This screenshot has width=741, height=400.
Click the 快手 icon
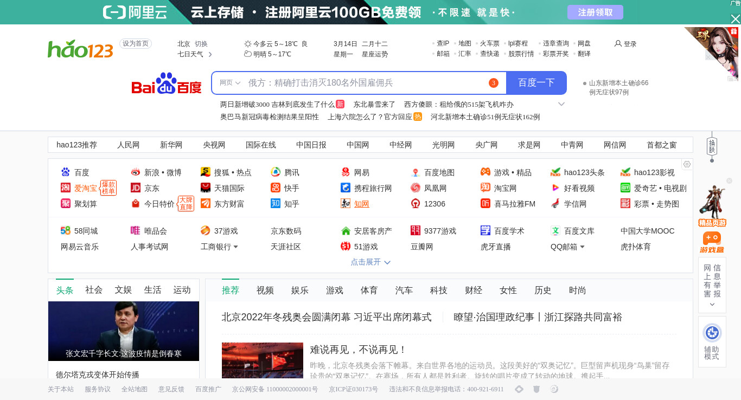click(x=276, y=188)
